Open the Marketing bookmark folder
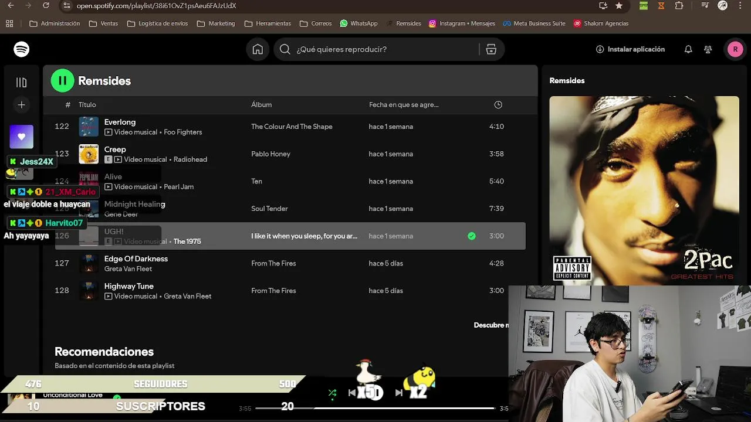Screen dimensions: 751x422 [x=216, y=23]
